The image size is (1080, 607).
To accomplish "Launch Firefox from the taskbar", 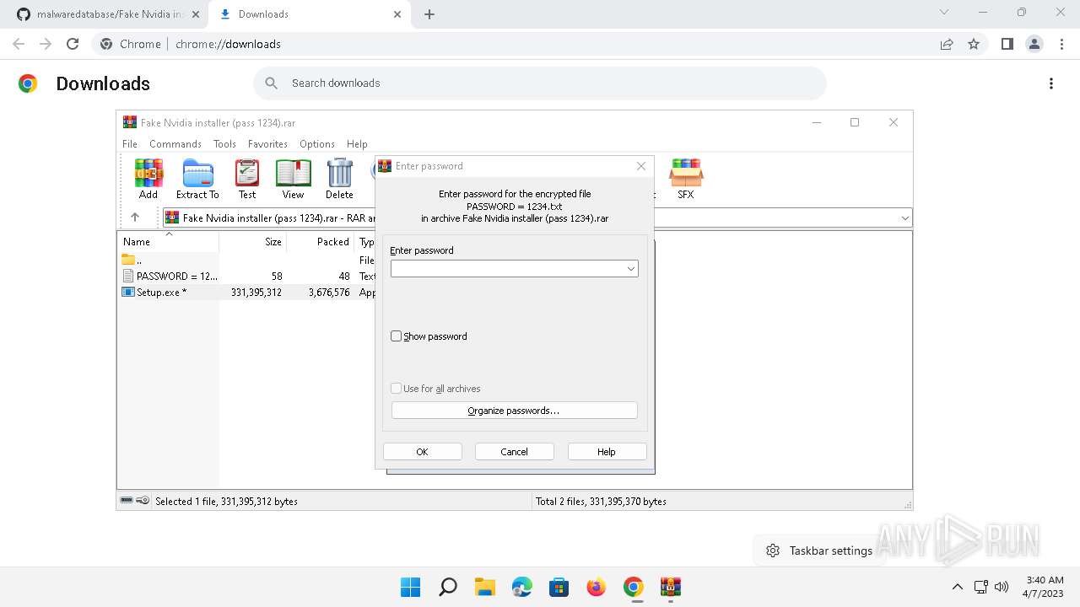I will (597, 587).
